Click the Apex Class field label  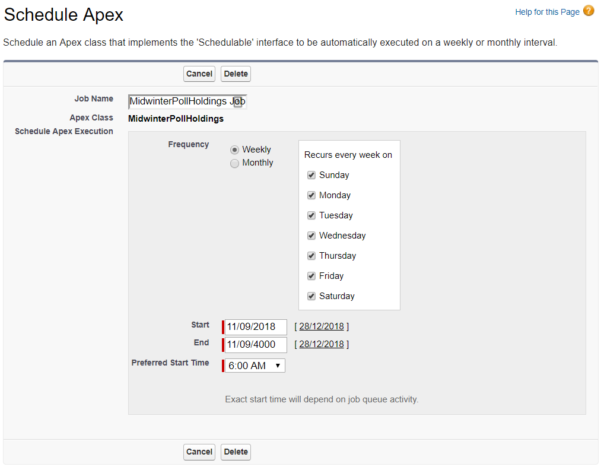(x=91, y=117)
